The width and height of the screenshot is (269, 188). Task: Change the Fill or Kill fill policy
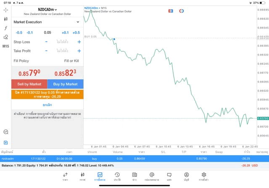click(x=71, y=61)
